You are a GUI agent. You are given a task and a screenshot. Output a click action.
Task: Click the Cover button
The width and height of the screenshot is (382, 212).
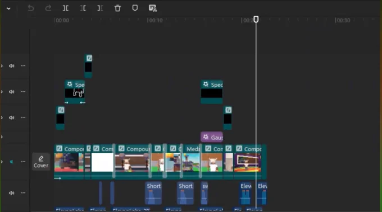coord(41,162)
